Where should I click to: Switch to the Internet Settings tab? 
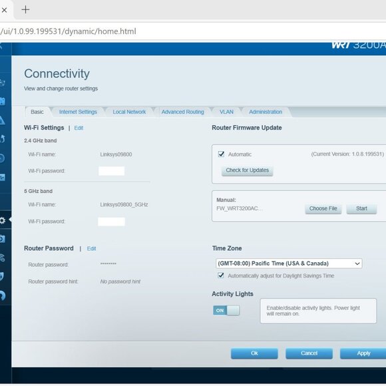coord(78,112)
